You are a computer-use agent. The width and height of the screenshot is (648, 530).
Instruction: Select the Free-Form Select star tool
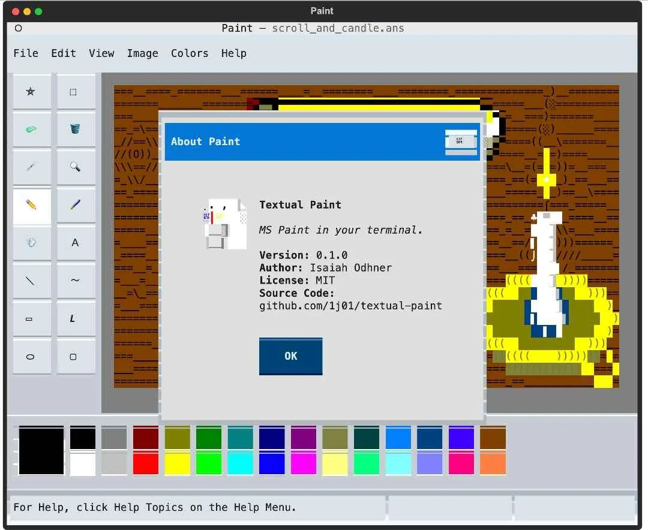click(x=32, y=91)
